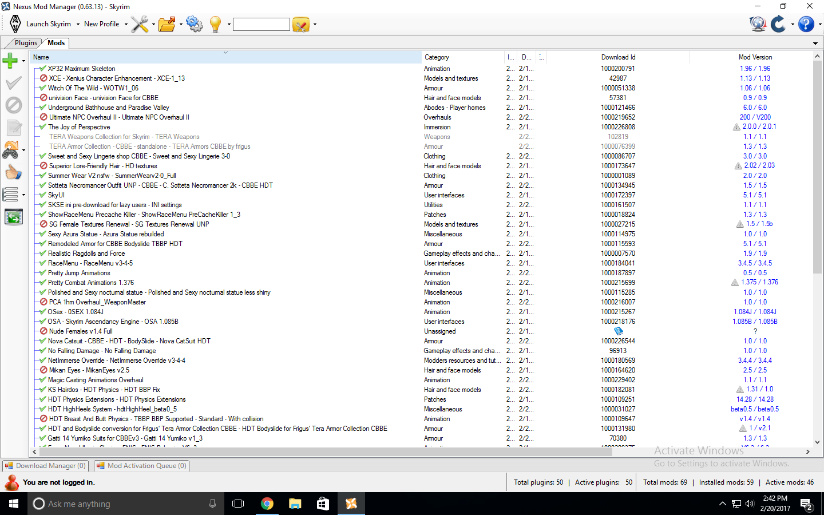Viewport: 824px width, 515px height.
Task: Open dropdown arrow beside open folder icon
Action: (181, 25)
